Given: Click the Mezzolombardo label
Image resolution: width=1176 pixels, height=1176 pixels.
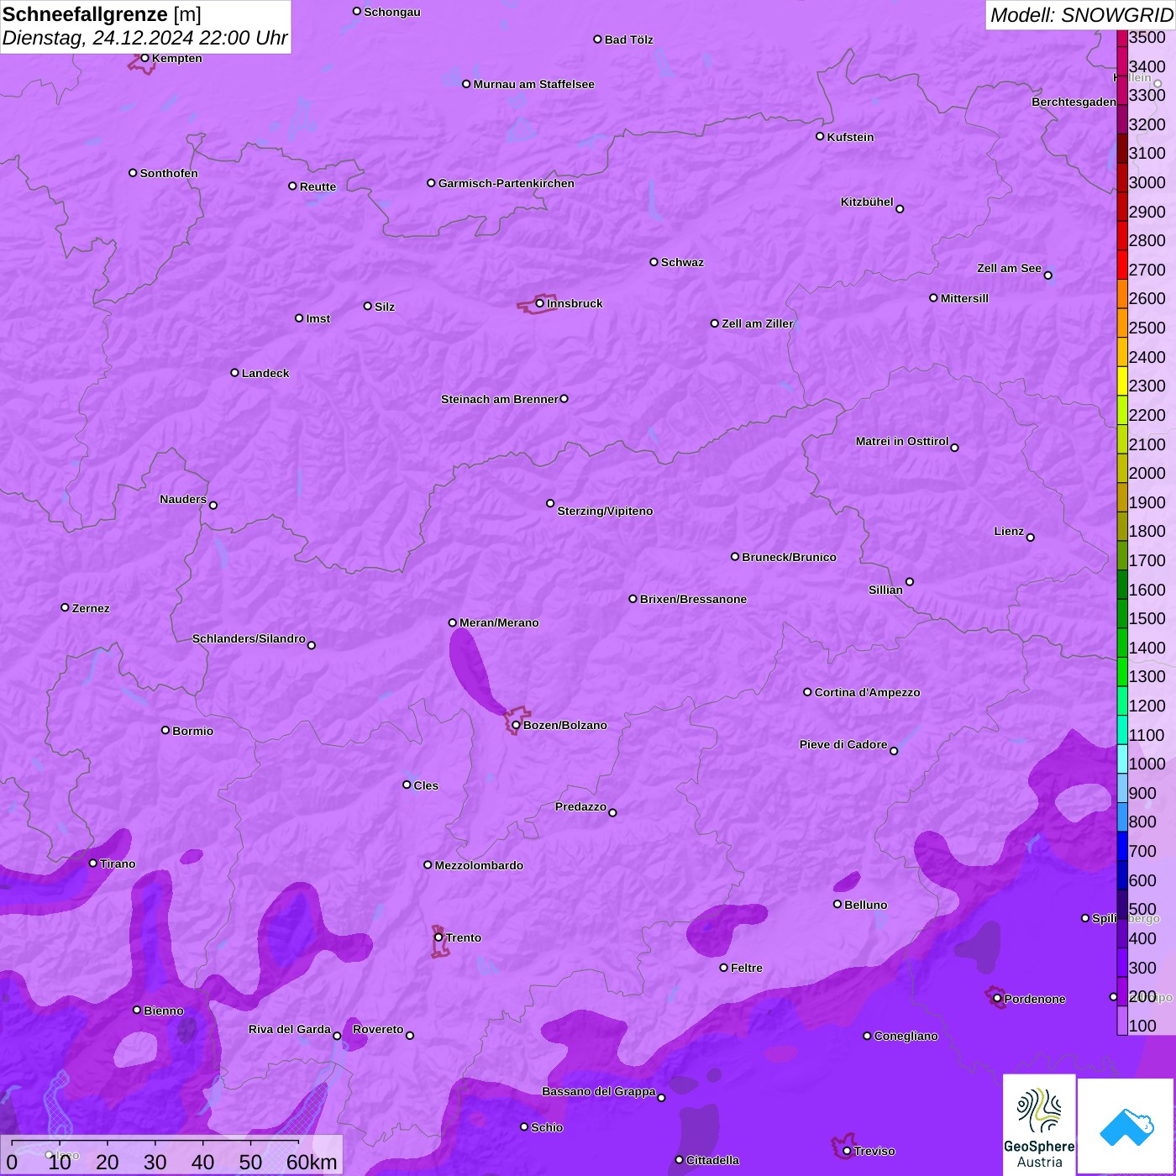Looking at the screenshot, I should (479, 865).
